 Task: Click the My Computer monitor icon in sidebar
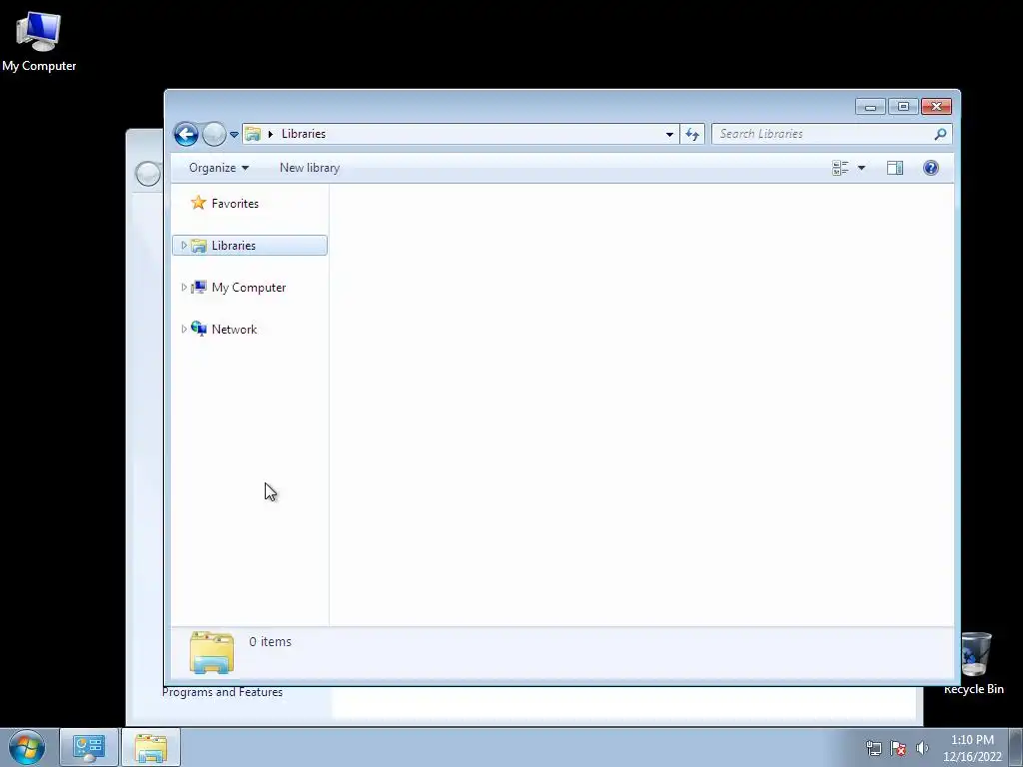(x=199, y=287)
